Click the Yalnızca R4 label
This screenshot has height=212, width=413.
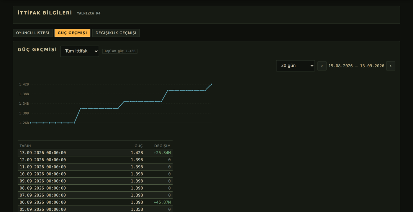pyautogui.click(x=89, y=13)
